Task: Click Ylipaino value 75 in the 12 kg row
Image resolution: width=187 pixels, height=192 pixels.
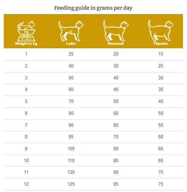Action: 161,184
